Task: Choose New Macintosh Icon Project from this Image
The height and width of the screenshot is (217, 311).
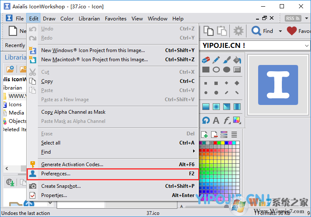Action: point(113,60)
